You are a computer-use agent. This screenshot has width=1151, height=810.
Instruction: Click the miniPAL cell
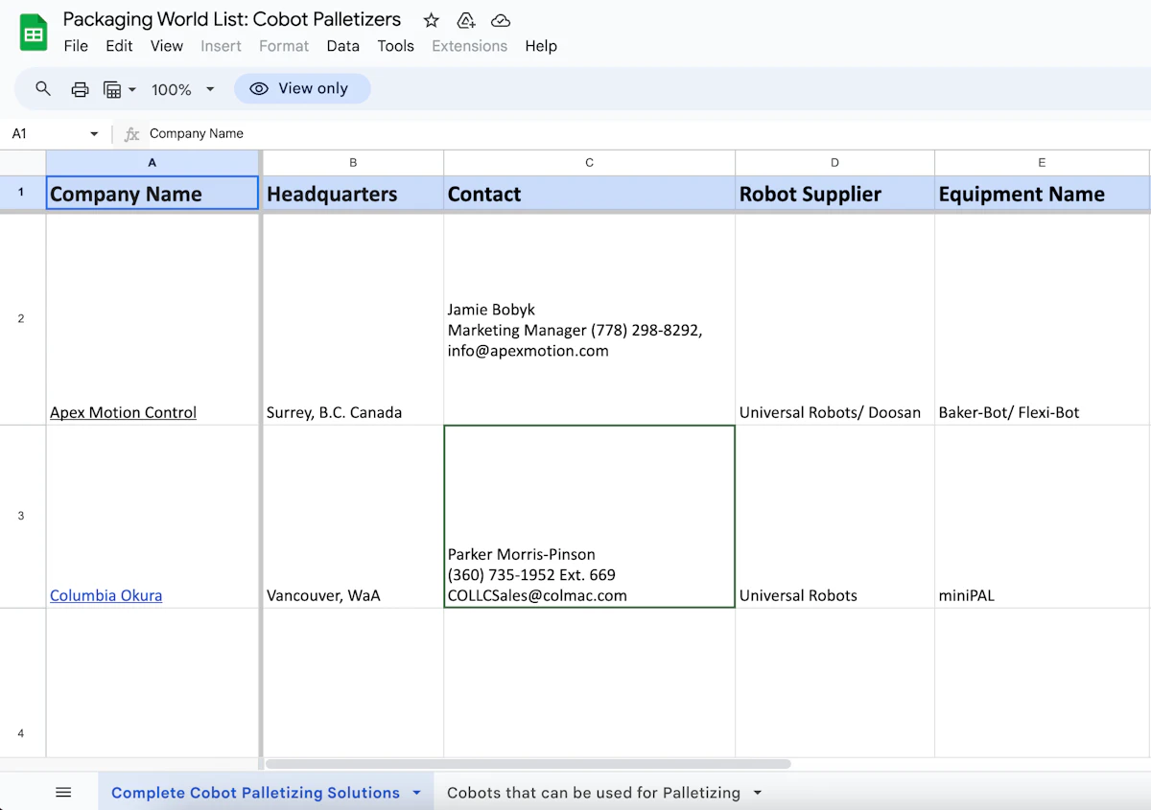tap(1042, 517)
